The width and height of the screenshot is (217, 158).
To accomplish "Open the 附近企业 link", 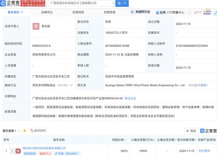I will [130, 98].
